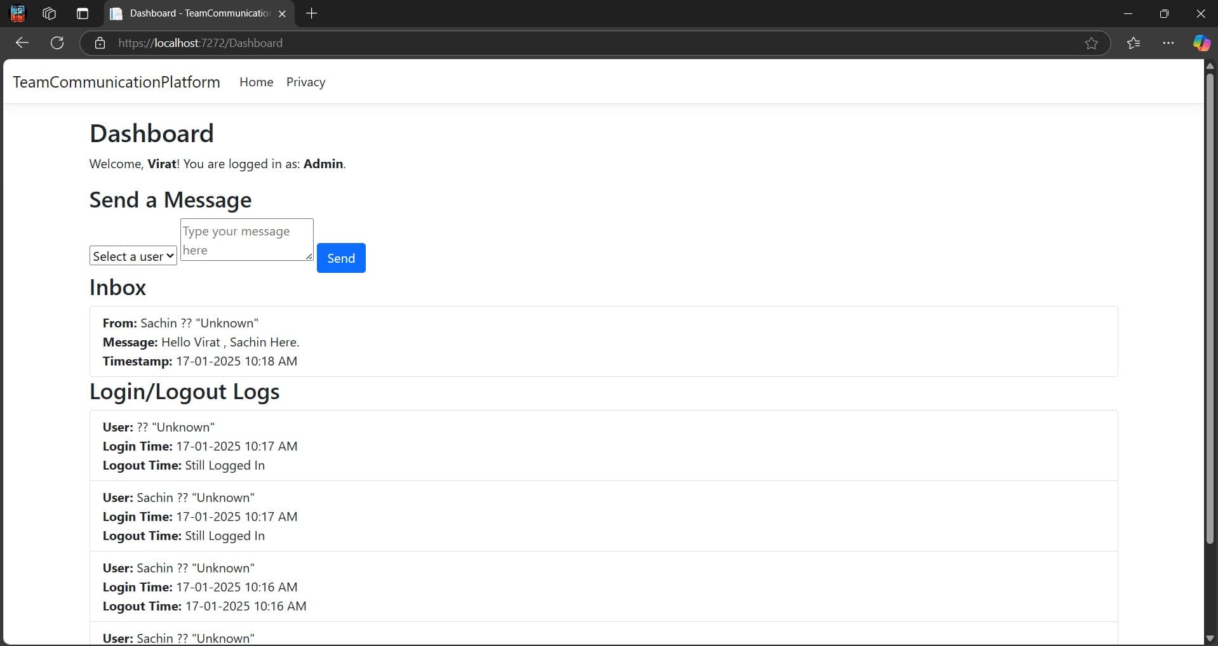The image size is (1218, 646).
Task: Restore down the browser window
Action: pyautogui.click(x=1164, y=13)
